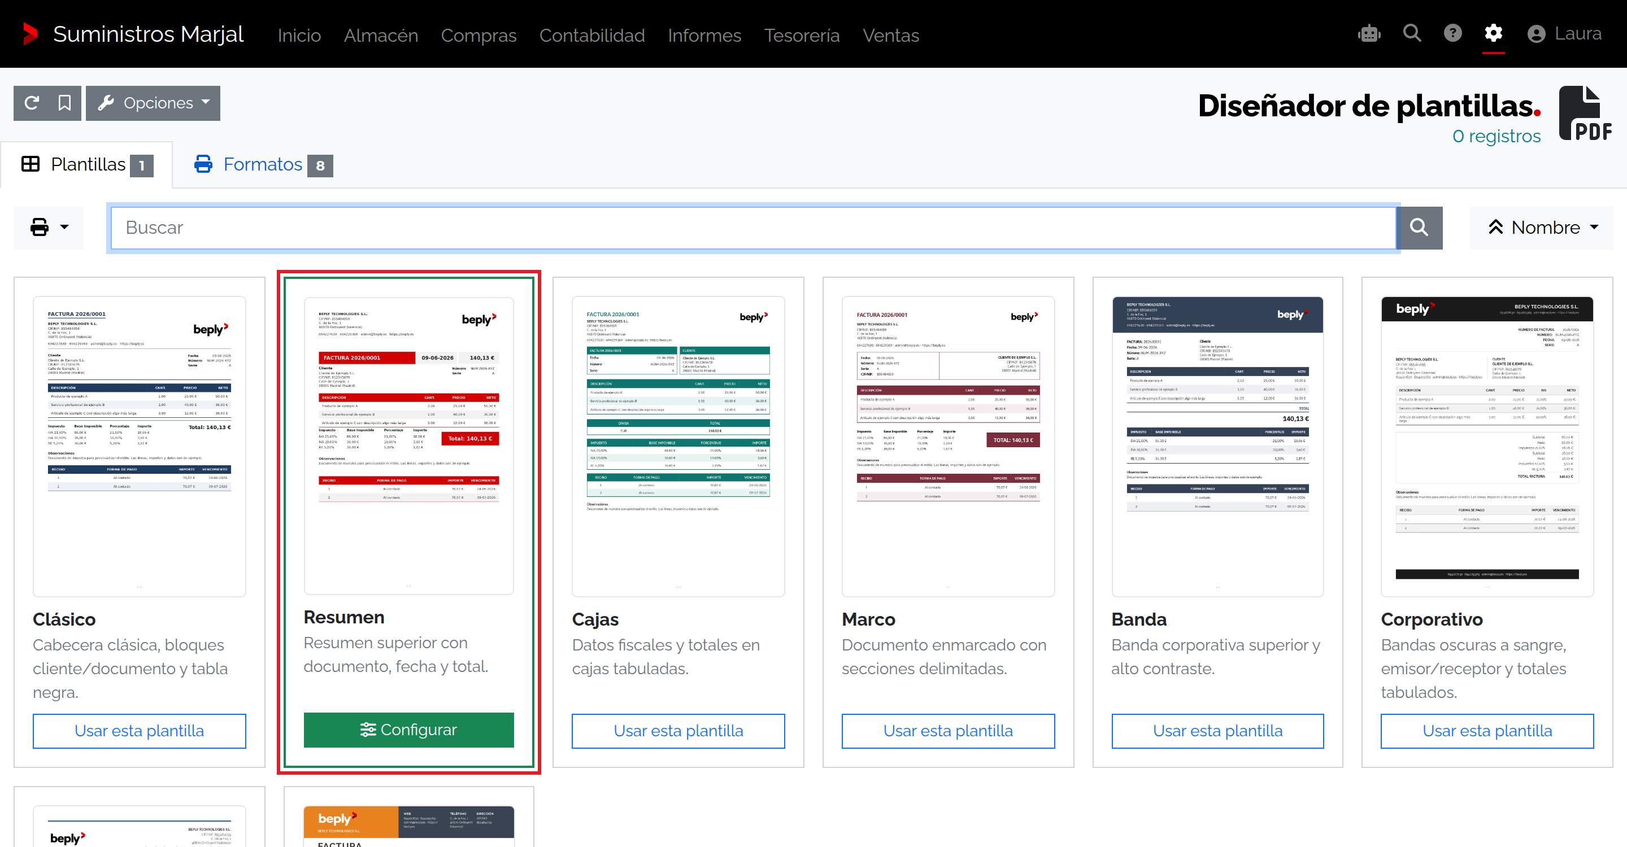Click the Corporativo template preview thumbnail
The height and width of the screenshot is (847, 1627).
[x=1487, y=446]
